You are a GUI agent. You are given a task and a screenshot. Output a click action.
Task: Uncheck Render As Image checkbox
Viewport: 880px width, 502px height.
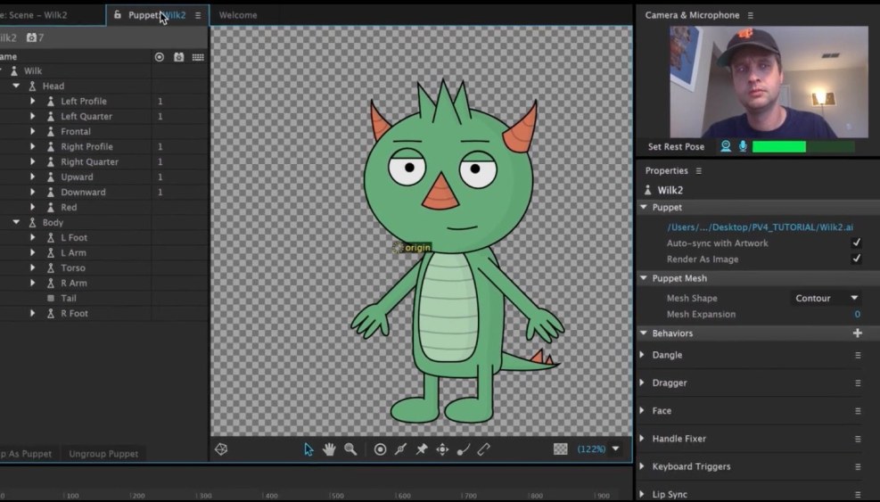[856, 259]
